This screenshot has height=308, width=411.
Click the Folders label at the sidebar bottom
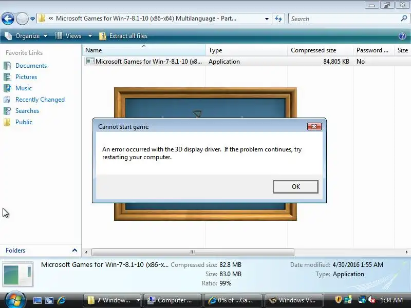[15, 251]
